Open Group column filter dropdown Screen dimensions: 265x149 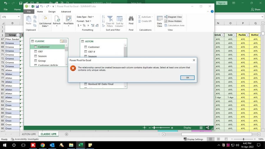[x=18, y=35]
